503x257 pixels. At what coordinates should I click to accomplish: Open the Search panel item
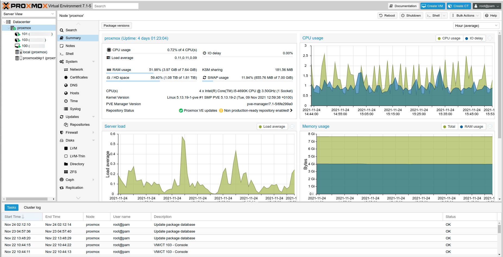[78, 30]
